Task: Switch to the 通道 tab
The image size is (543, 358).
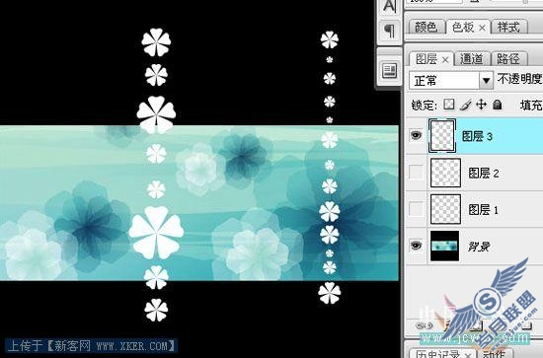Action: pos(471,59)
